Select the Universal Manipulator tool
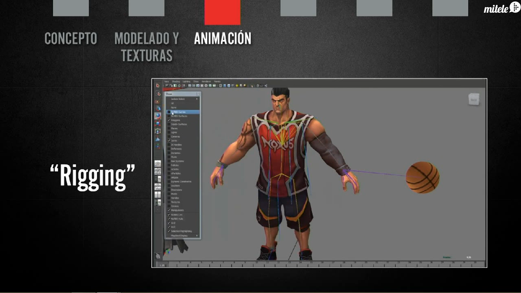521x293 pixels. [x=158, y=131]
